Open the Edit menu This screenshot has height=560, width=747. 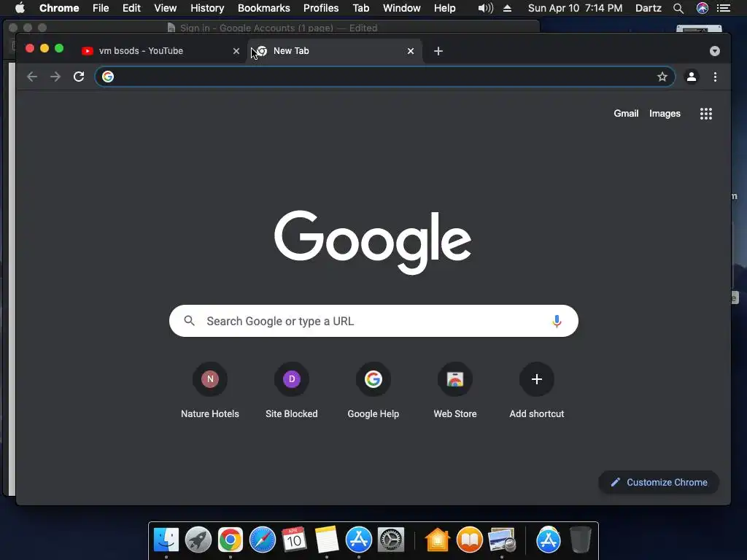(131, 8)
